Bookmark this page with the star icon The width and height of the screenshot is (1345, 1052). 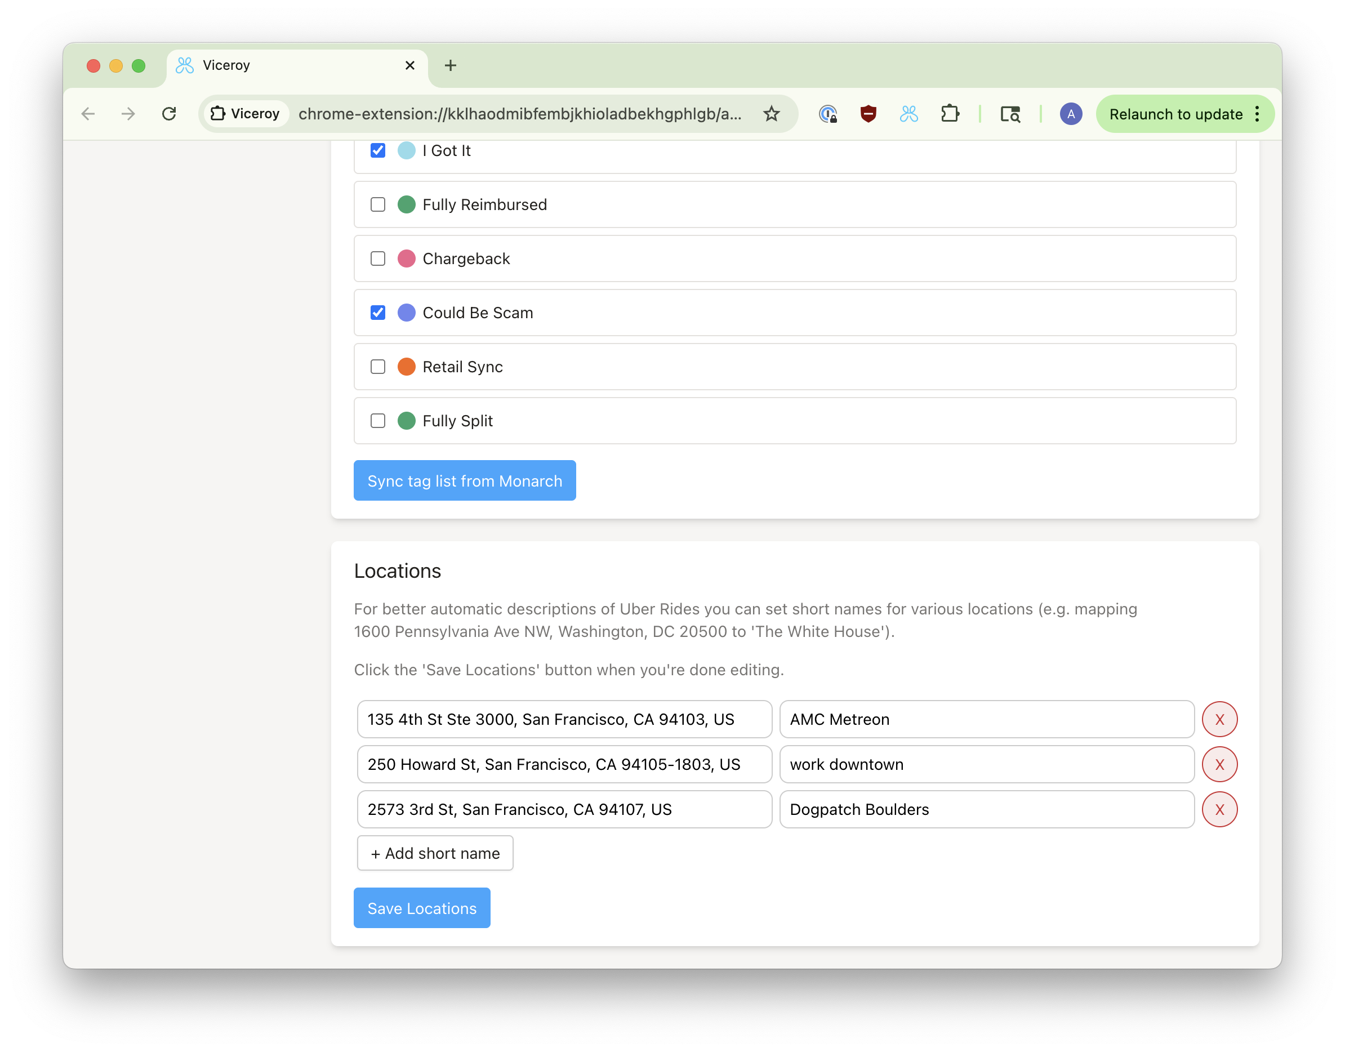pyautogui.click(x=771, y=114)
